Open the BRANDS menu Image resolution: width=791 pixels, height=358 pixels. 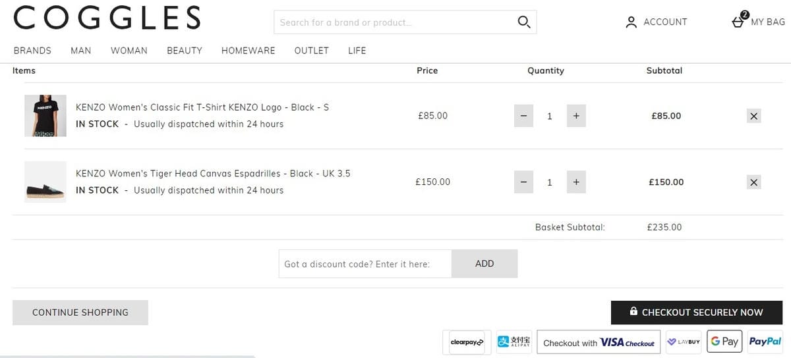[x=32, y=51]
